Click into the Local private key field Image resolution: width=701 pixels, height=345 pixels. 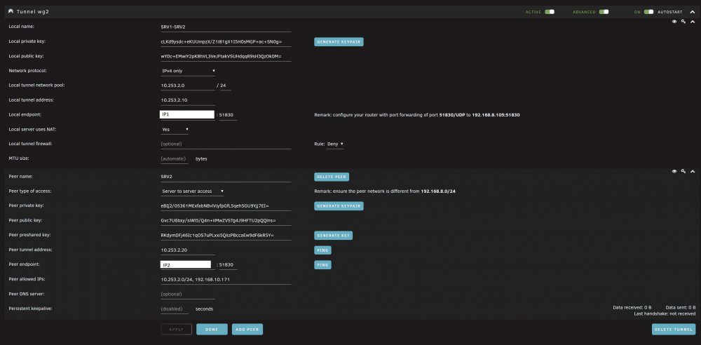click(226, 41)
